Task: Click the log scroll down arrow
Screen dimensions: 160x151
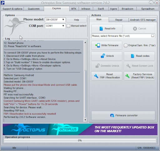Action: click(85, 120)
